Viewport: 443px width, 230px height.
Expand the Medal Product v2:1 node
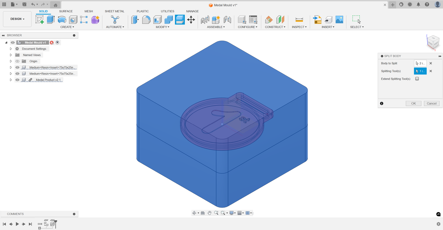pyautogui.click(x=11, y=80)
